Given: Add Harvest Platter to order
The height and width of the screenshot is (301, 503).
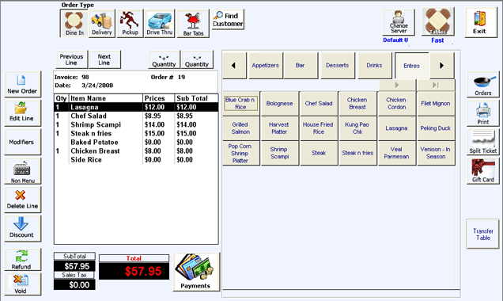Looking at the screenshot, I should tap(279, 128).
